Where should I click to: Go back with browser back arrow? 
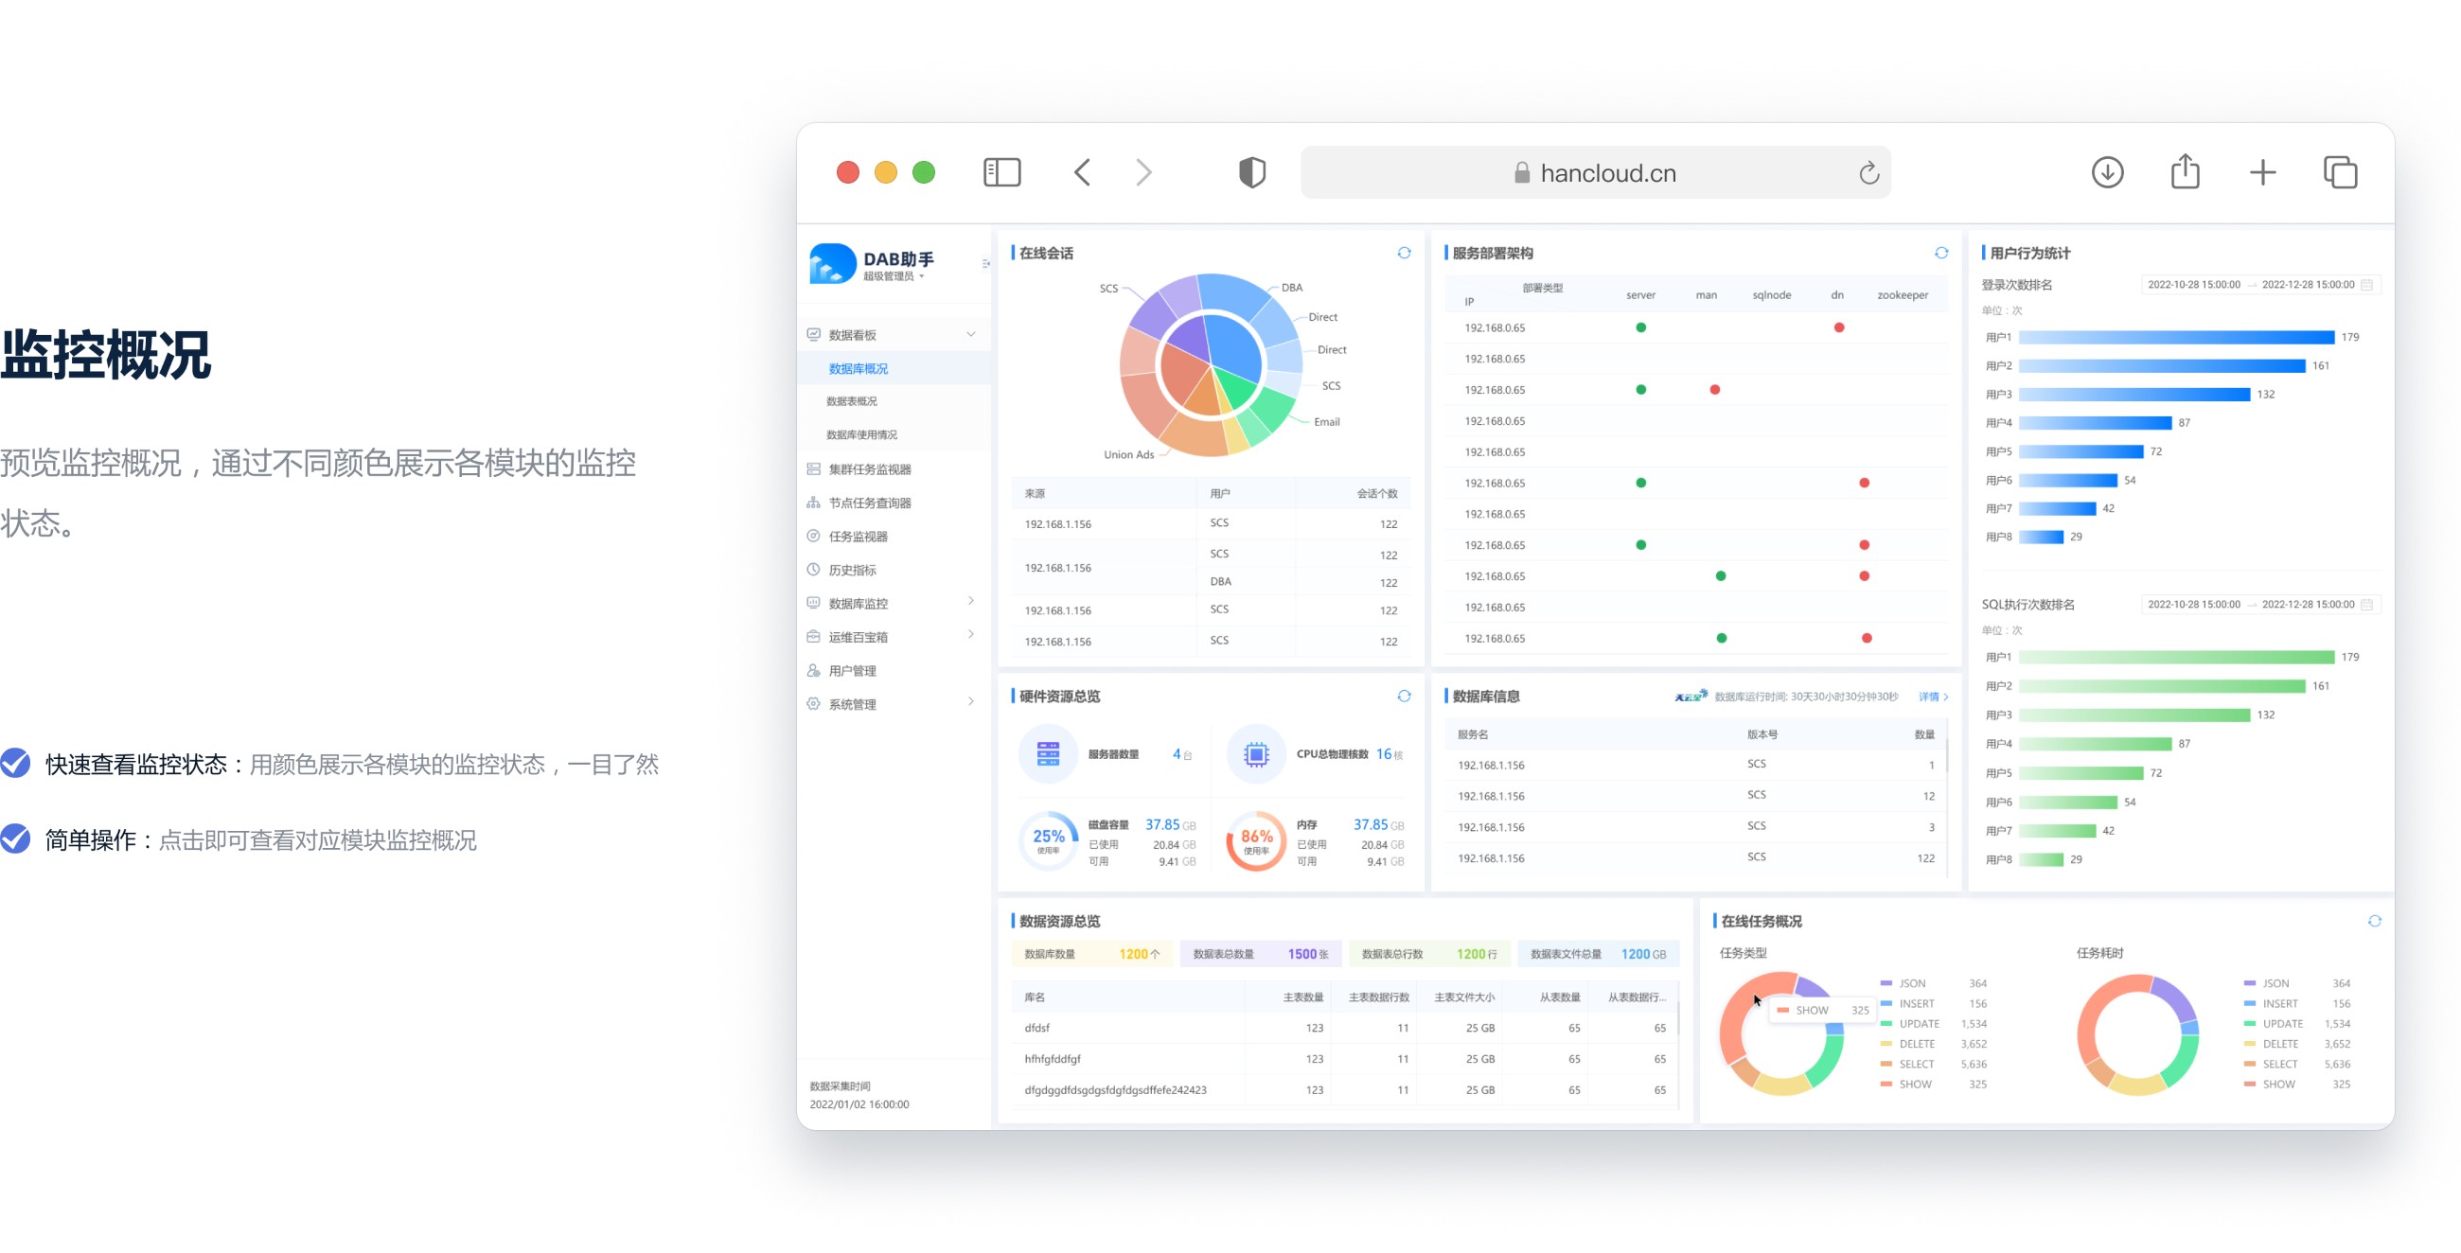tap(1082, 173)
